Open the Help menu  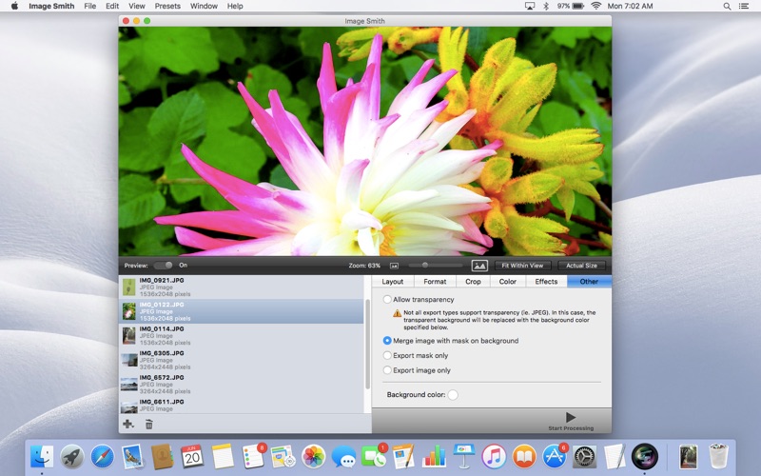click(235, 6)
